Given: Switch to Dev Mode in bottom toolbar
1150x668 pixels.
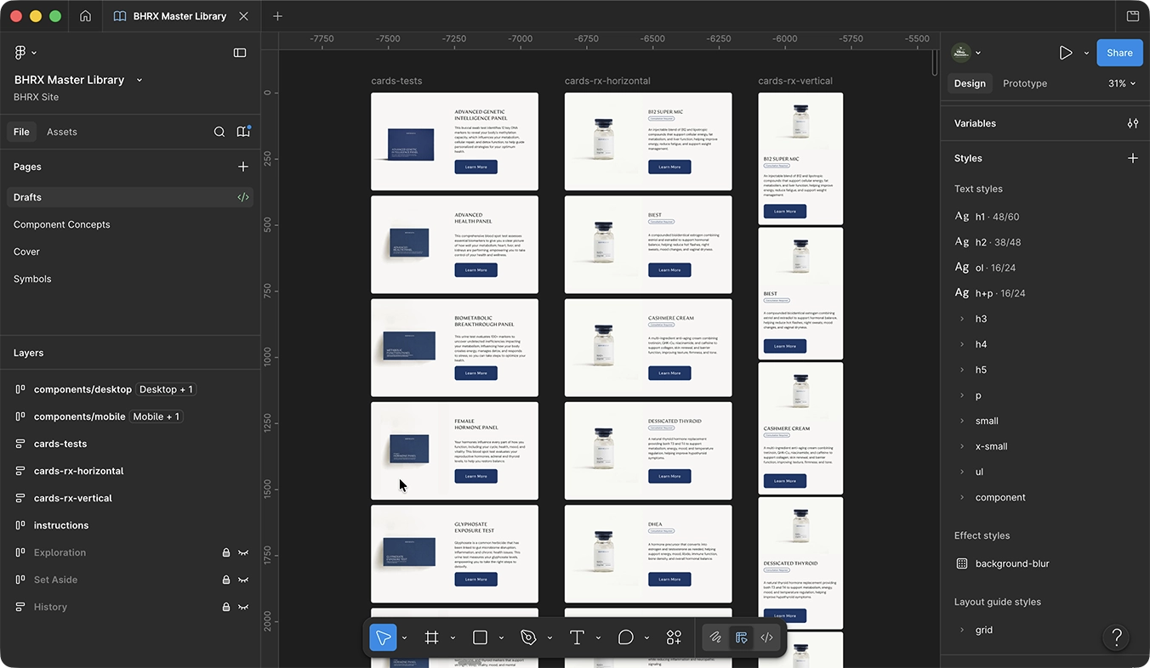Looking at the screenshot, I should pos(767,637).
